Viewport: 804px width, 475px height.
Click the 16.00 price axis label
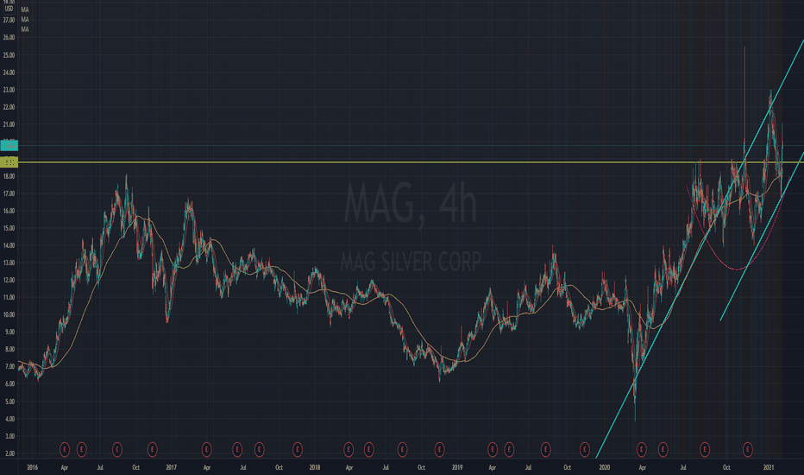click(9, 211)
